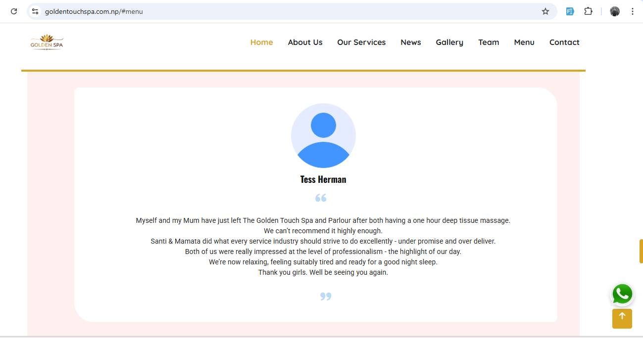Navigate to the News section
Viewport: 643px width, 338px height.
[410, 42]
